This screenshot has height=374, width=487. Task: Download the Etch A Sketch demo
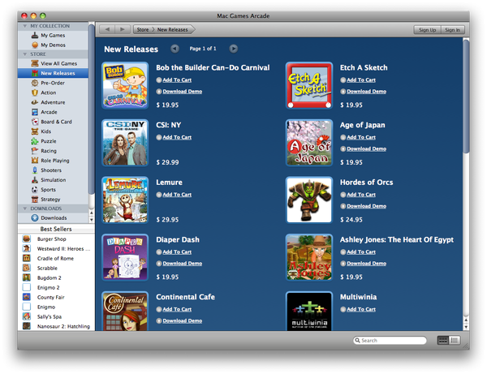[x=367, y=91]
